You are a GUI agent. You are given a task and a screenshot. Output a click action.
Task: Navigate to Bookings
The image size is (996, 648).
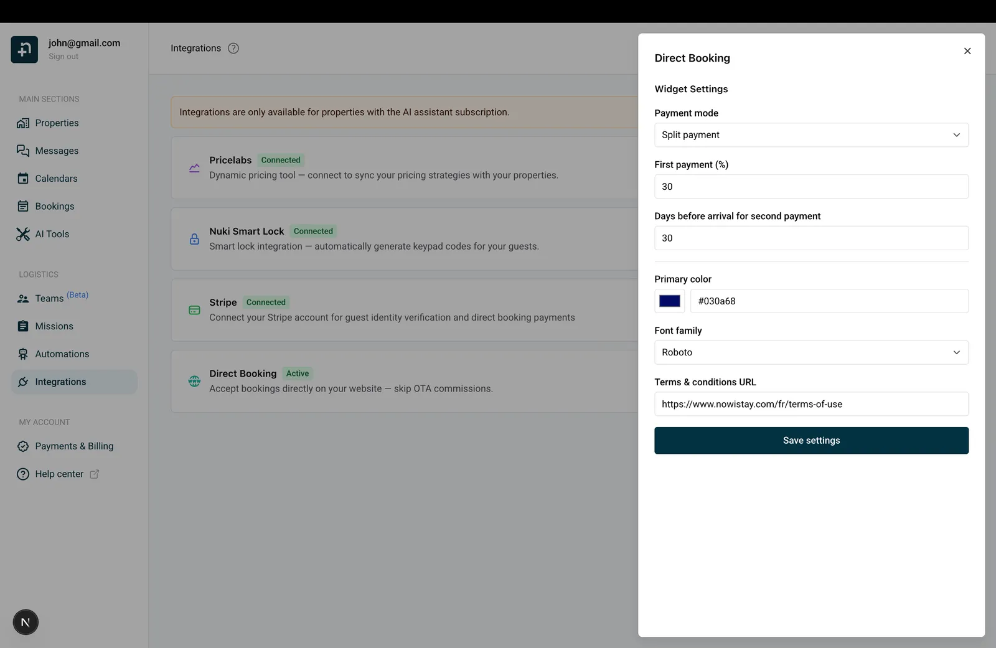pos(74,206)
